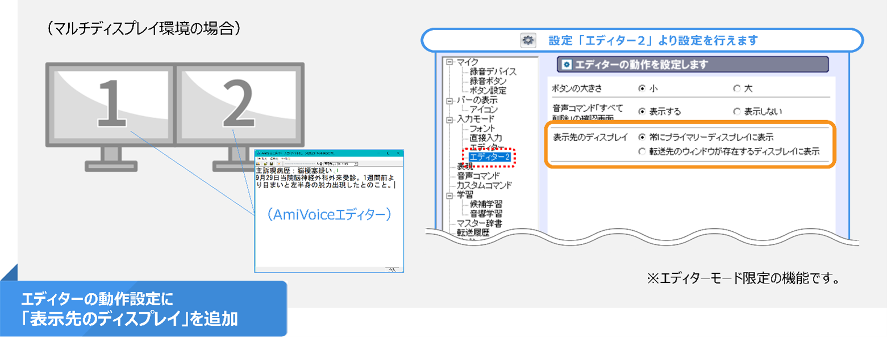This screenshot has height=339, width=887.
Task: Click the icon in エディターの動作を設定します header
Action: [x=567, y=65]
